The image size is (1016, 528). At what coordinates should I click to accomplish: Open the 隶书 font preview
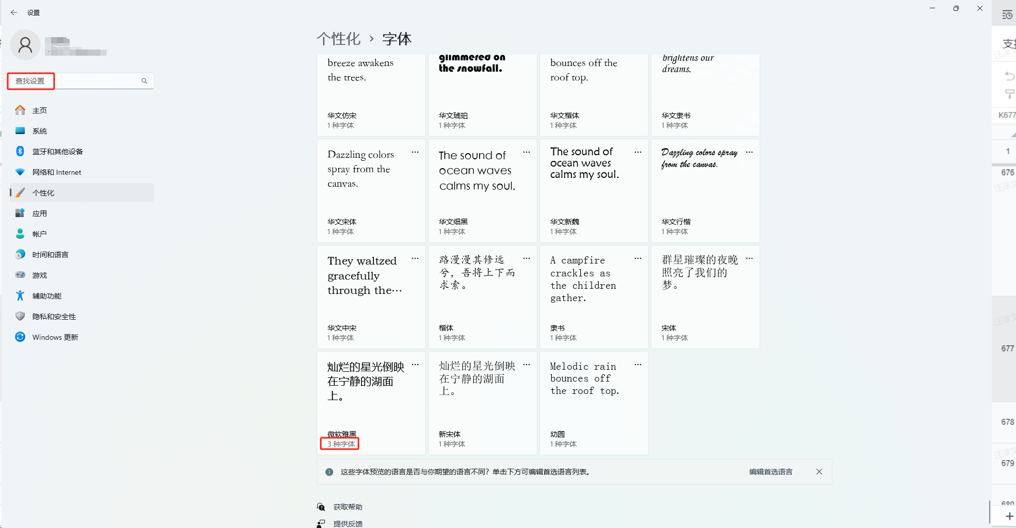click(594, 297)
